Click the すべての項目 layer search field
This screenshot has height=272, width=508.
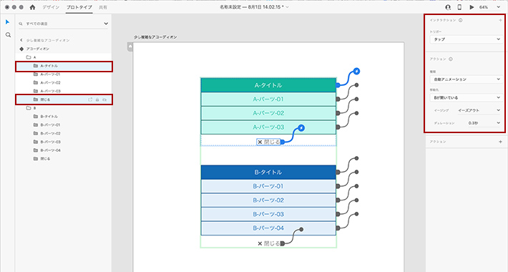(63, 24)
